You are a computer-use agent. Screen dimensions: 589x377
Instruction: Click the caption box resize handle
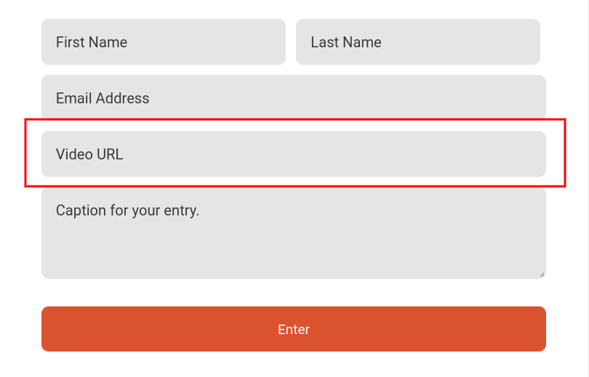tap(541, 274)
